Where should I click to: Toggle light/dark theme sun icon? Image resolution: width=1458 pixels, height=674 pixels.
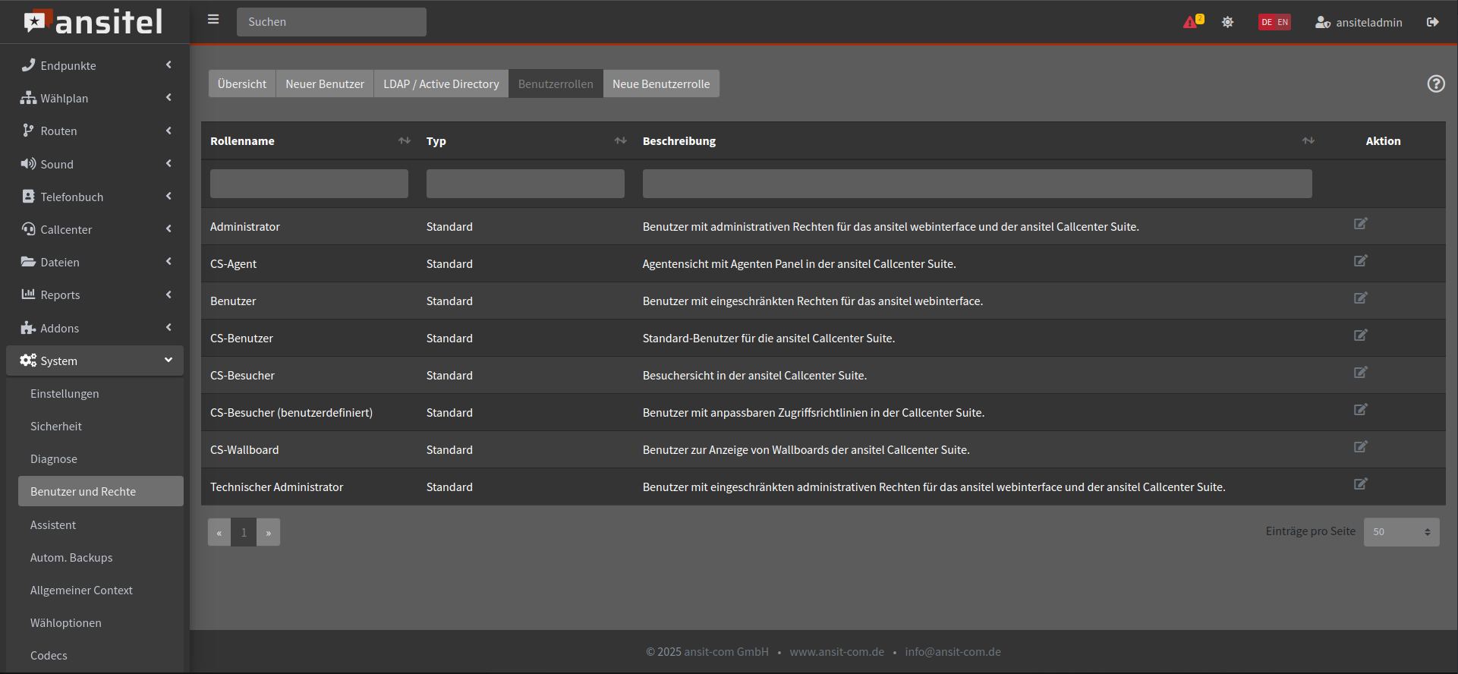[1227, 22]
